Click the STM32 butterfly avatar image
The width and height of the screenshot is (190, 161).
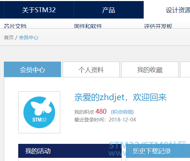pos(39,112)
